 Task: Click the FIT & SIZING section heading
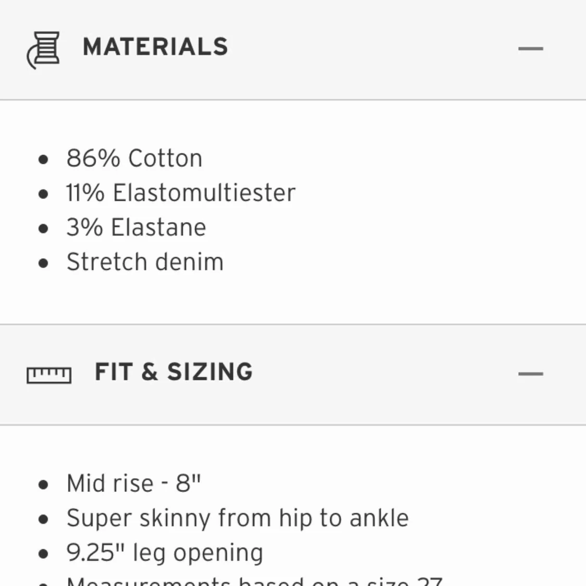coord(173,372)
